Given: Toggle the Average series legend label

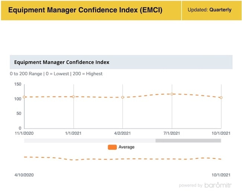Looking at the screenshot, I should pos(126,147).
